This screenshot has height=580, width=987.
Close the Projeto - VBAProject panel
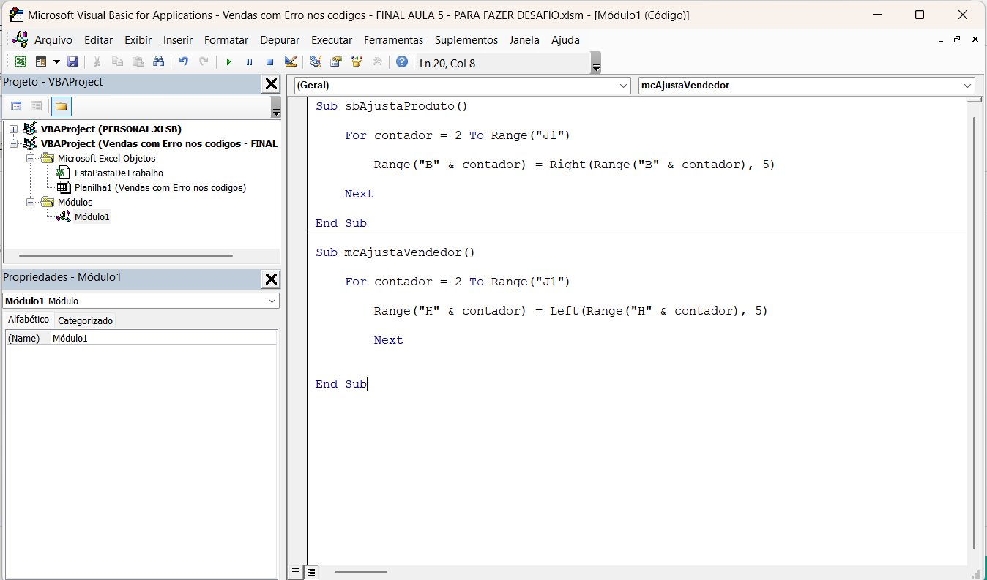(271, 84)
